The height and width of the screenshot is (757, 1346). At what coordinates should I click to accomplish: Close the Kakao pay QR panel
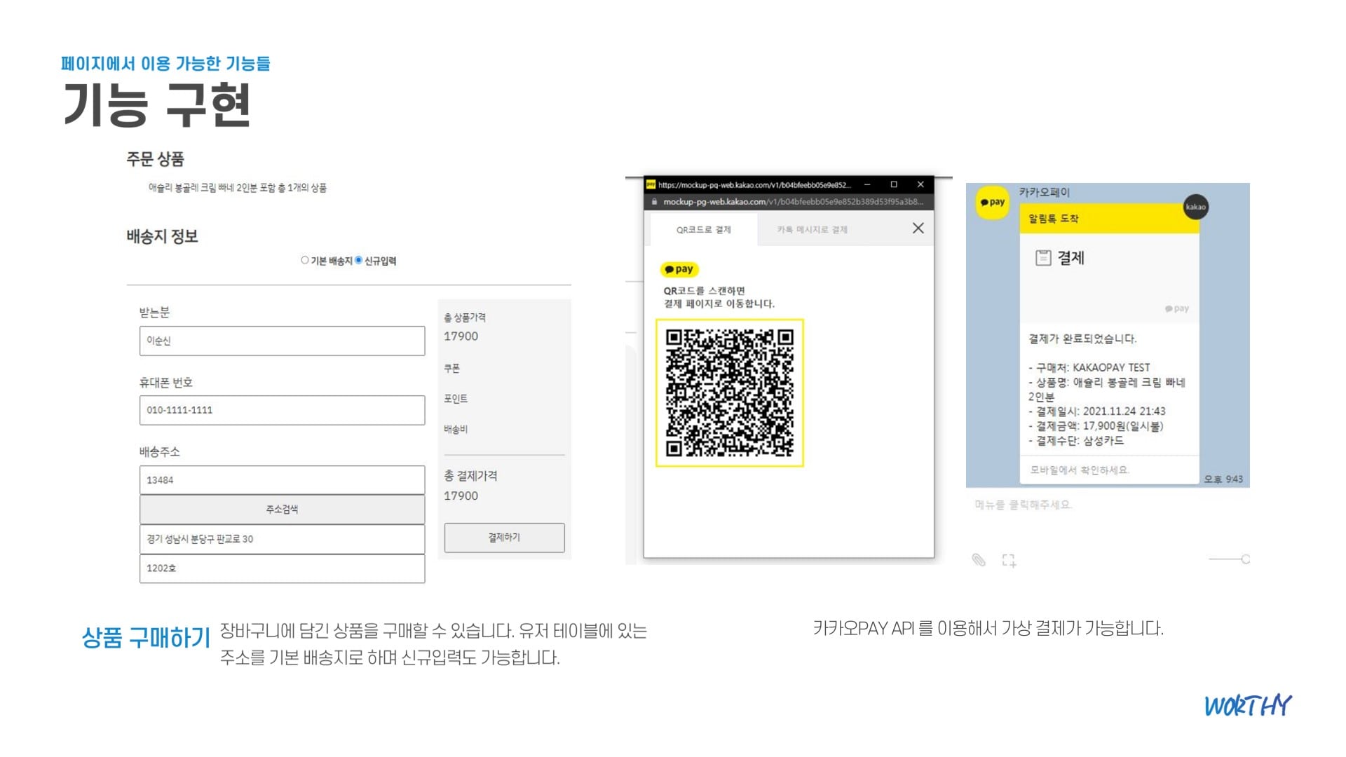(918, 229)
